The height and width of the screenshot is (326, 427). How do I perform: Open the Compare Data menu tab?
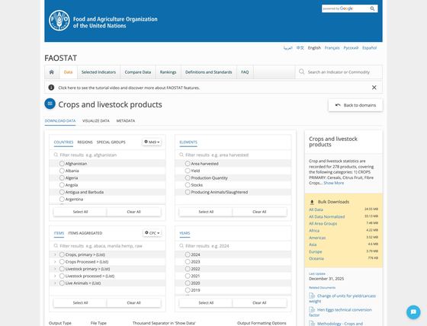tap(138, 72)
